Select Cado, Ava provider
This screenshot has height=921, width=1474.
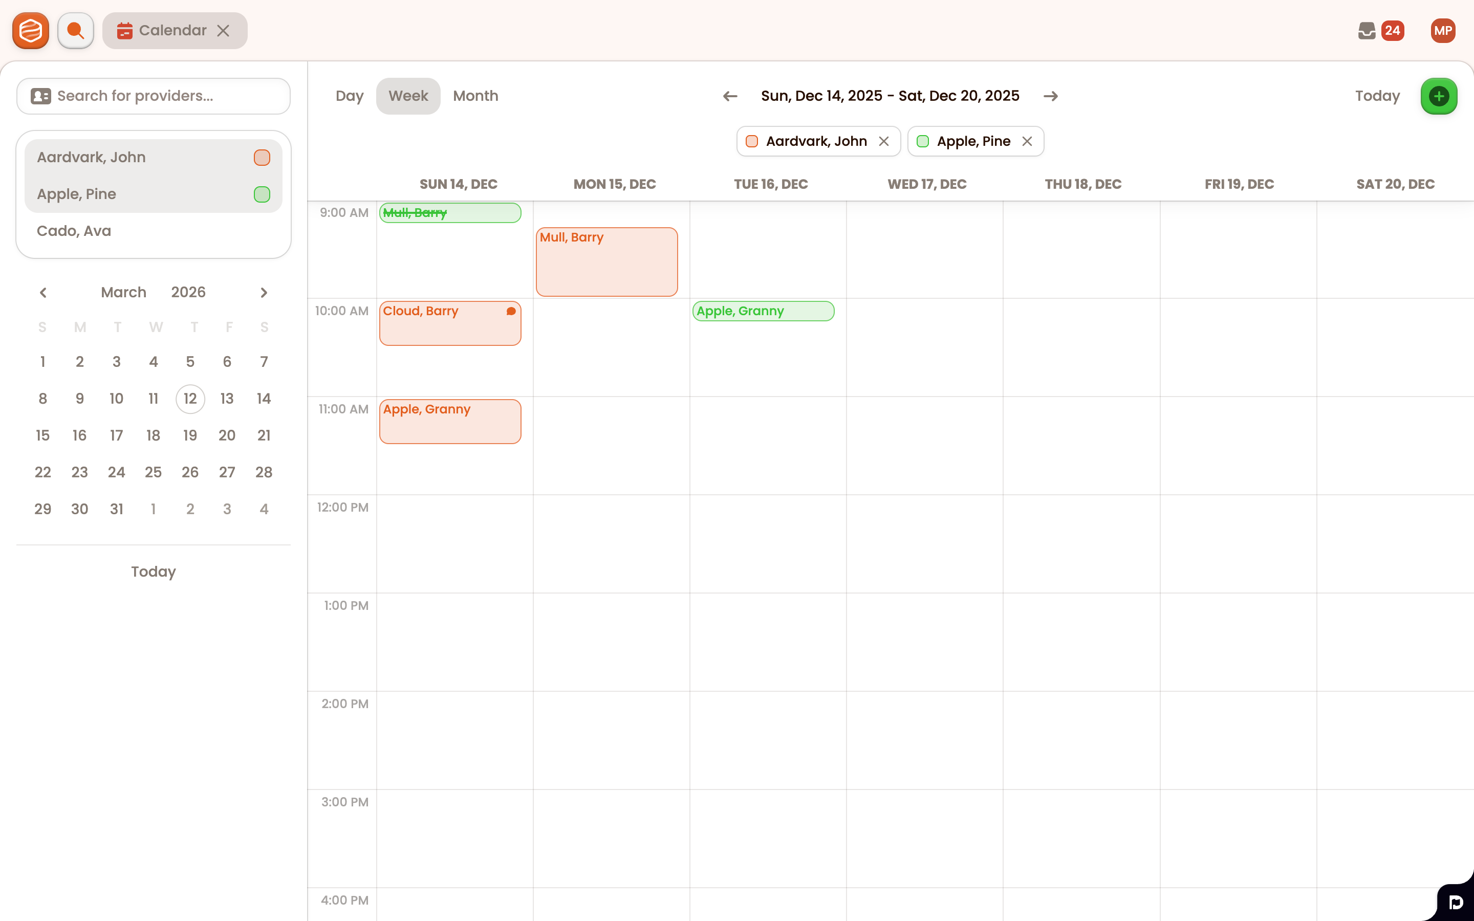coord(74,231)
